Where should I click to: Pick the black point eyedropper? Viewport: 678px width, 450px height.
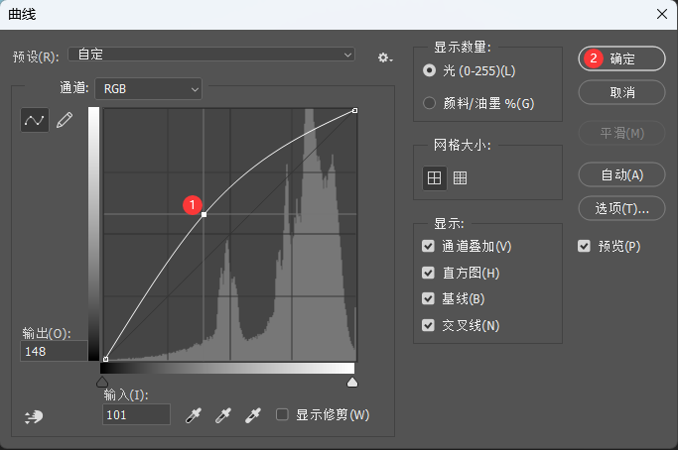click(194, 415)
